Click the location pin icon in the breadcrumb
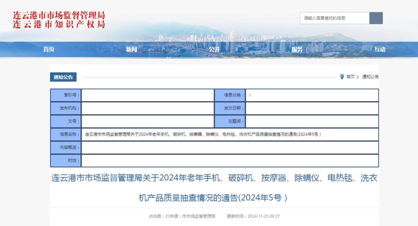 click(342, 77)
